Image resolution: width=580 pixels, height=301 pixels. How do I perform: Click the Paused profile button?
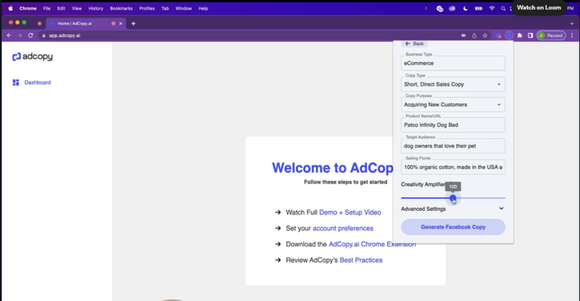(551, 36)
